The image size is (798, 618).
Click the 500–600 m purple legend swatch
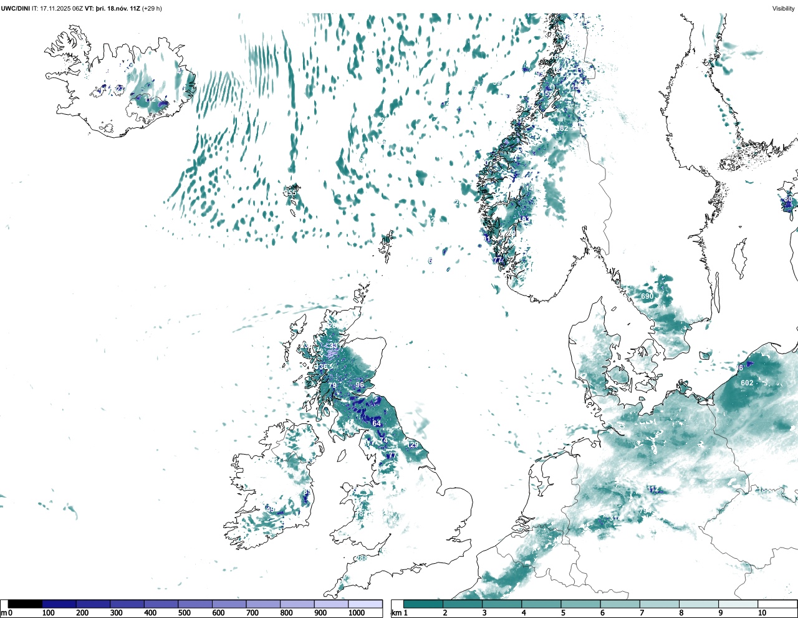[x=195, y=604]
